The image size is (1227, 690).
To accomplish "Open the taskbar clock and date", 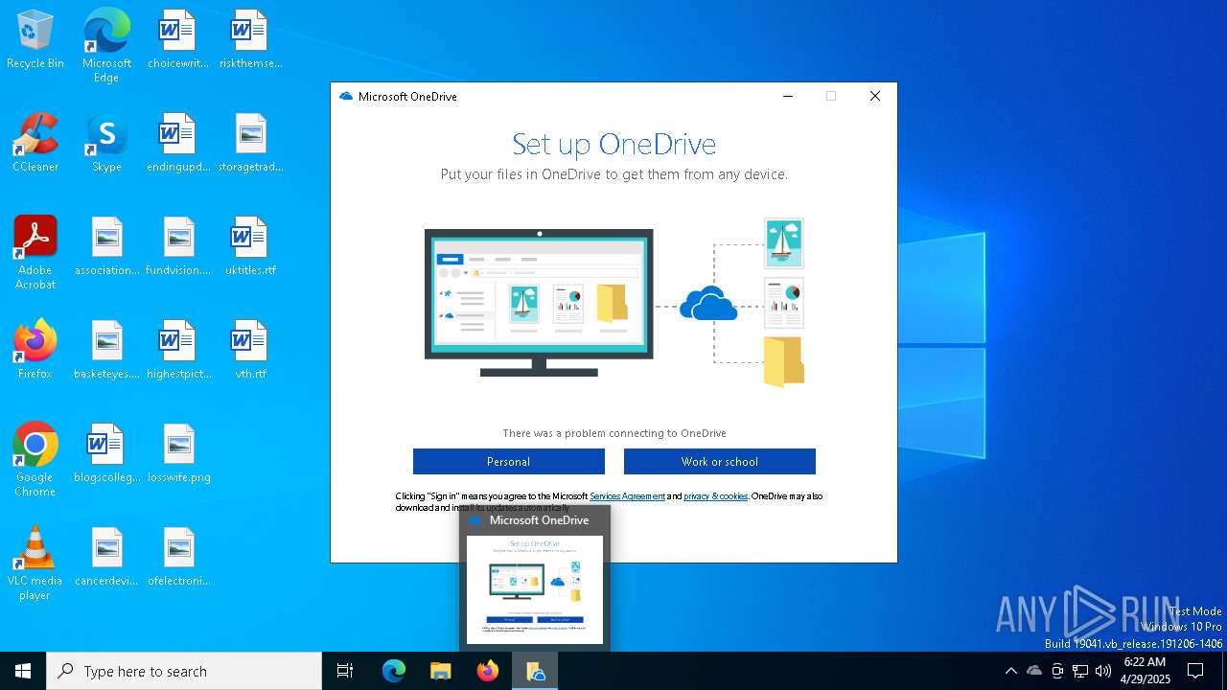I will click(1145, 671).
